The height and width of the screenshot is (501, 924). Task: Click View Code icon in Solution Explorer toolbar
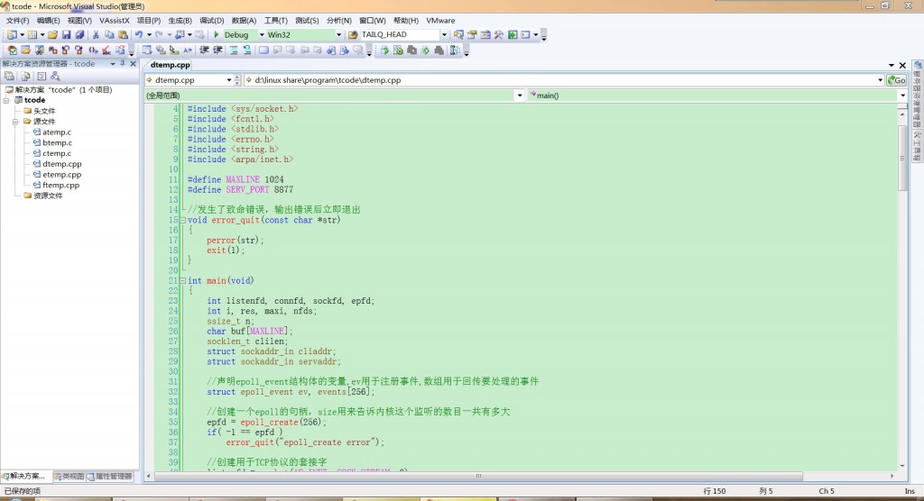(42, 76)
